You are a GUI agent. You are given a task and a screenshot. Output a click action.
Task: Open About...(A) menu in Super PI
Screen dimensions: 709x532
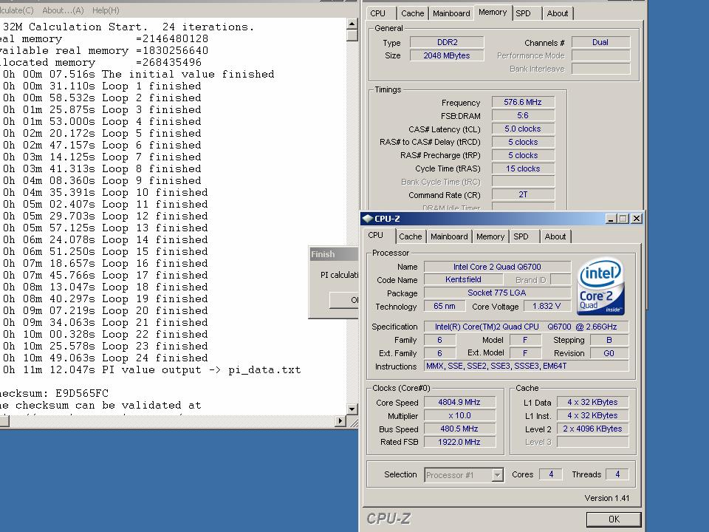point(63,10)
